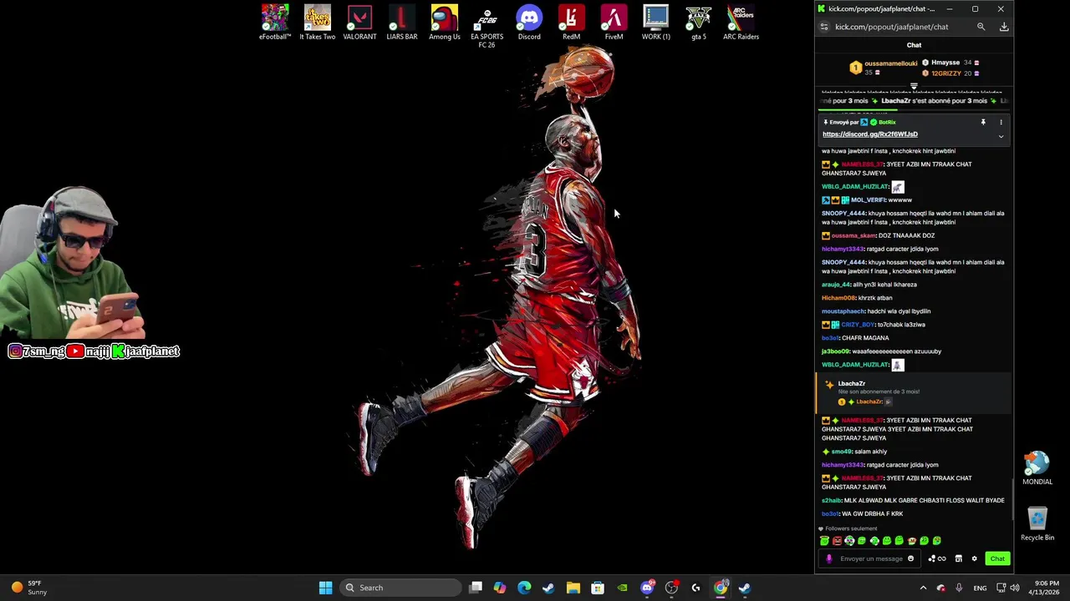
Task: Open volume control in system tray
Action: (1015, 588)
